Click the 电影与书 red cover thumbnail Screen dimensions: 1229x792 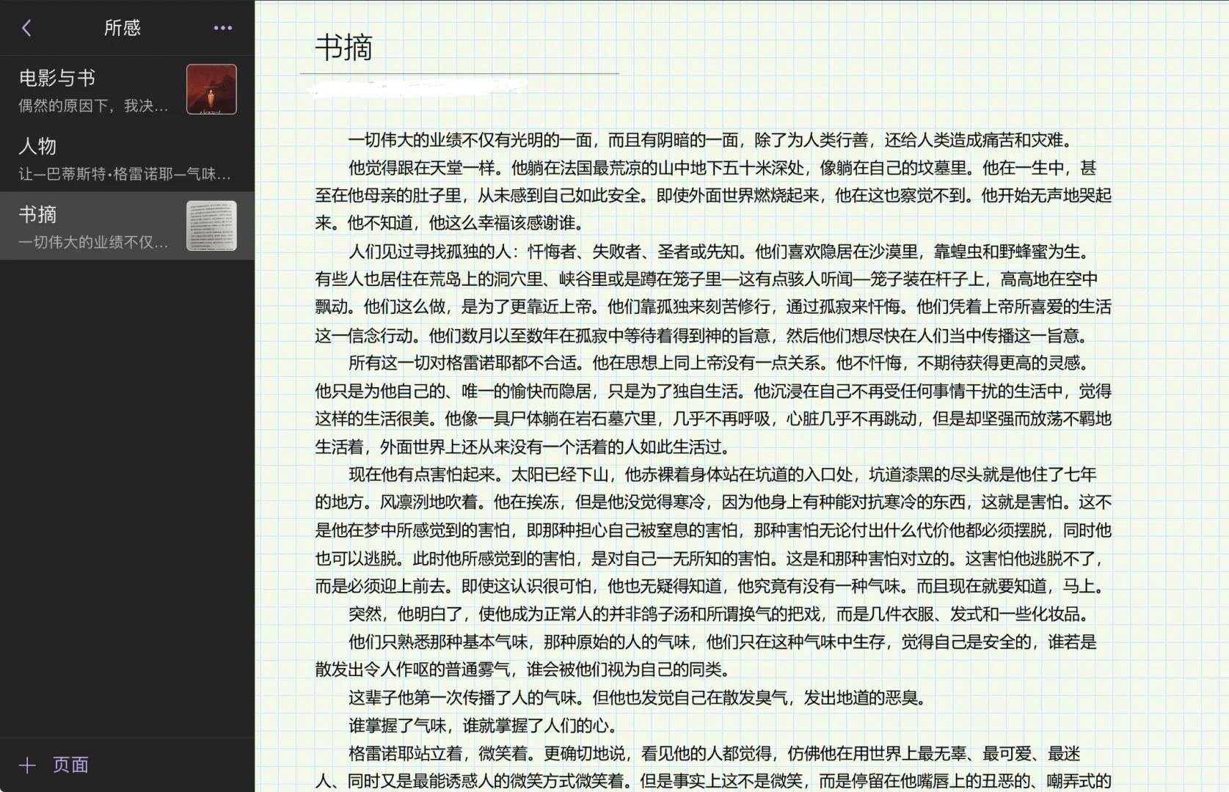[x=211, y=89]
